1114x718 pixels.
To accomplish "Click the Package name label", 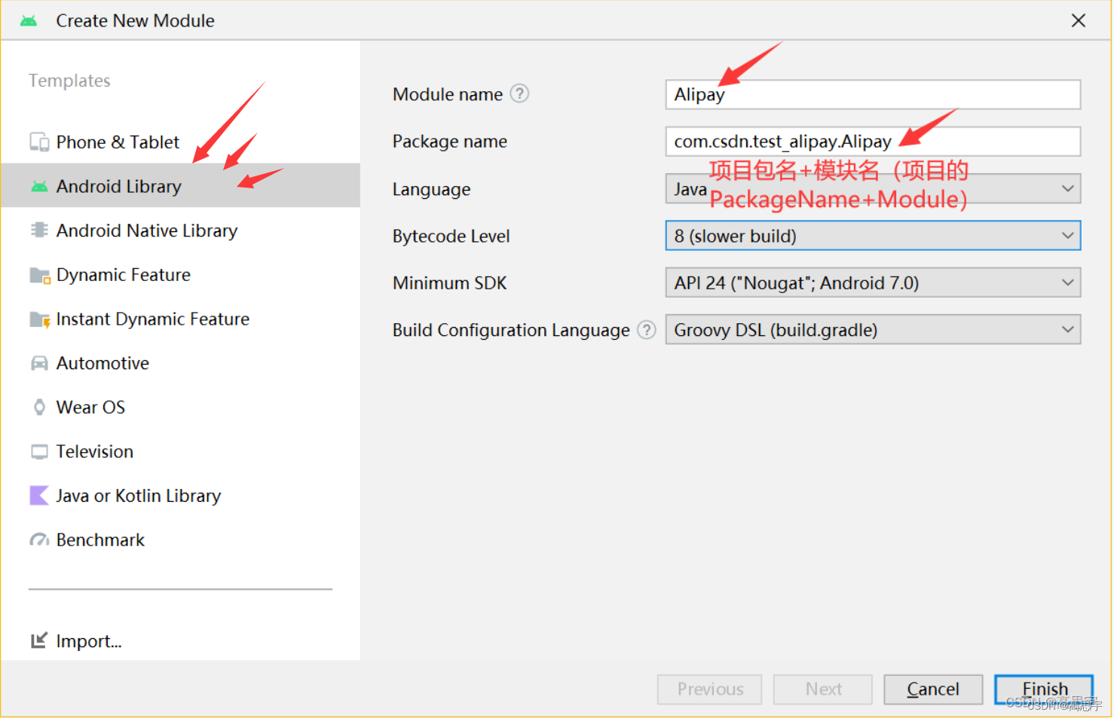I will [x=450, y=142].
